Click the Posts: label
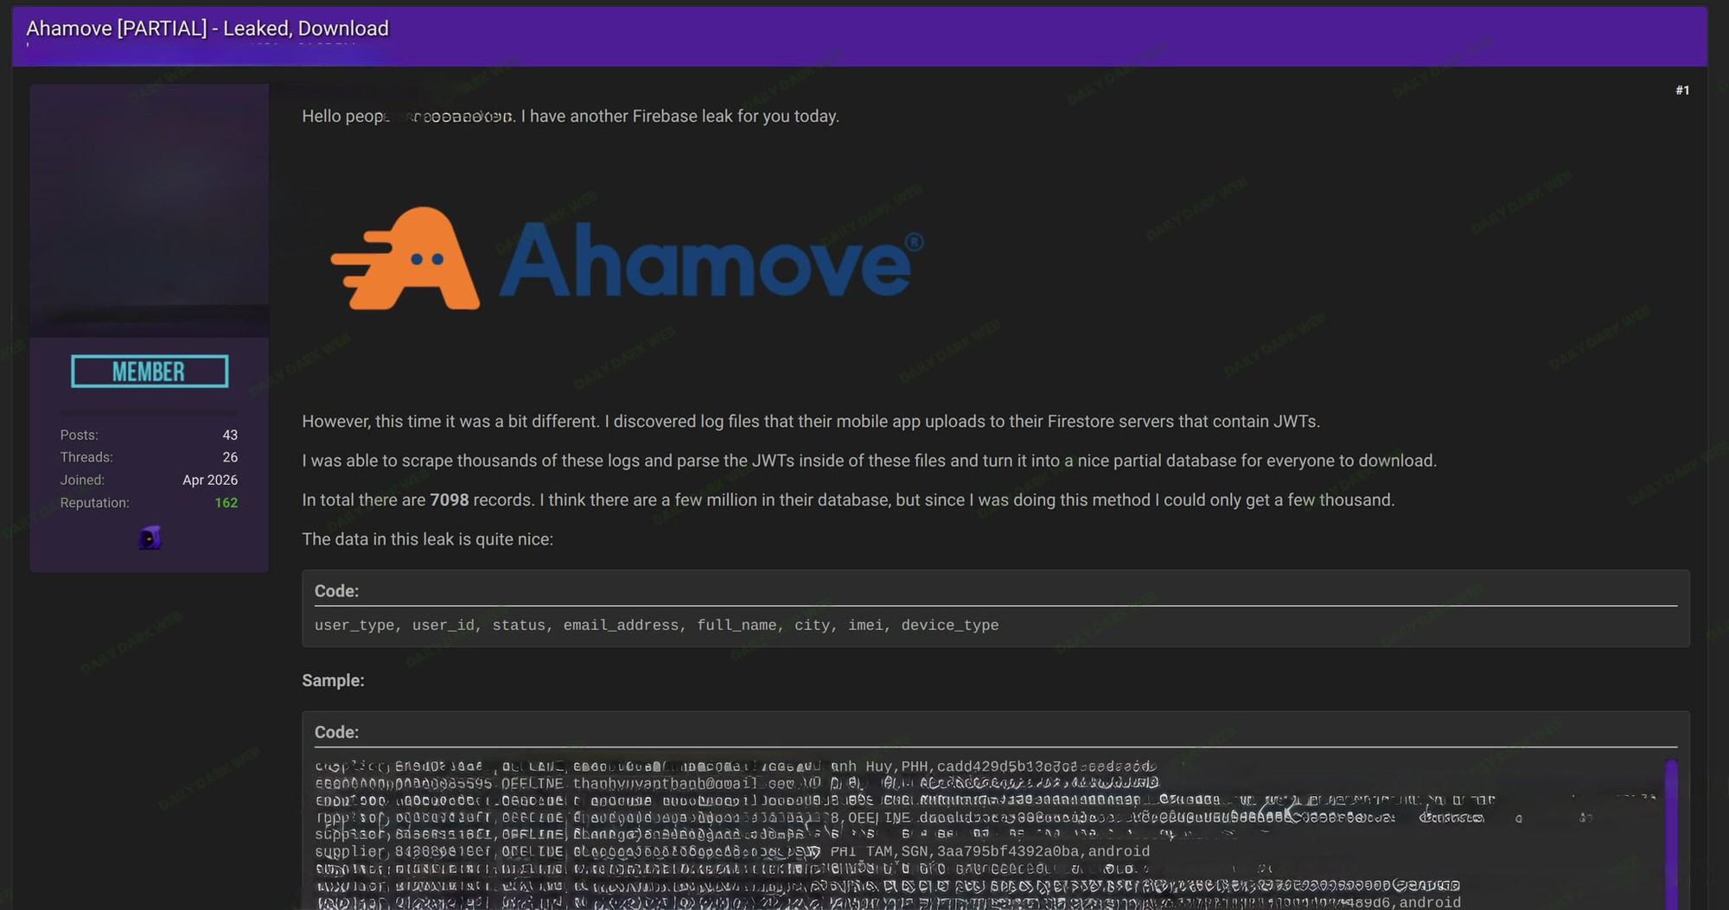 pos(80,435)
